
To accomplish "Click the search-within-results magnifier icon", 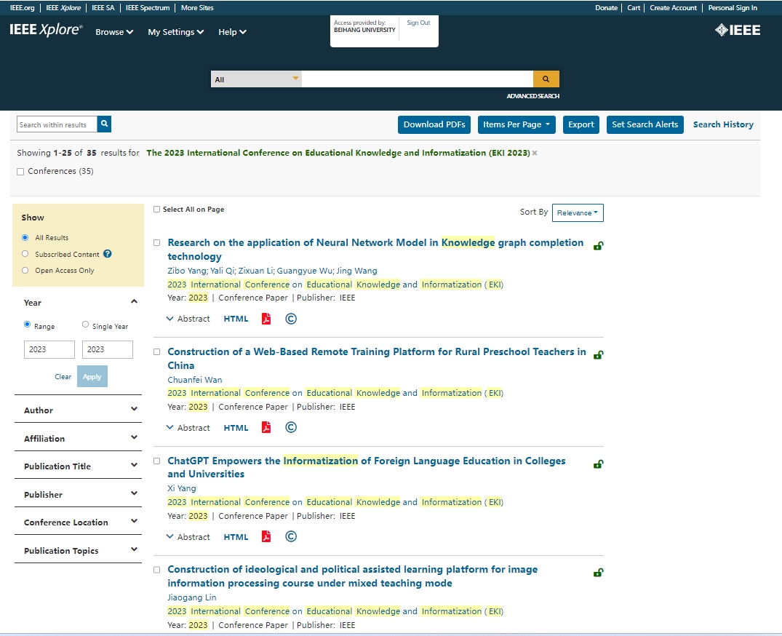I will coord(104,124).
